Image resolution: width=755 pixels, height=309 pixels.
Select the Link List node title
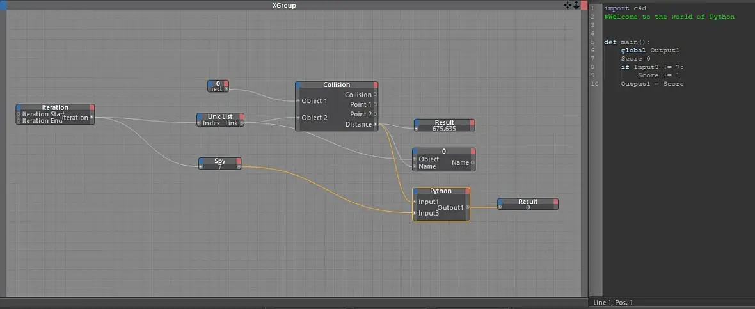[220, 116]
